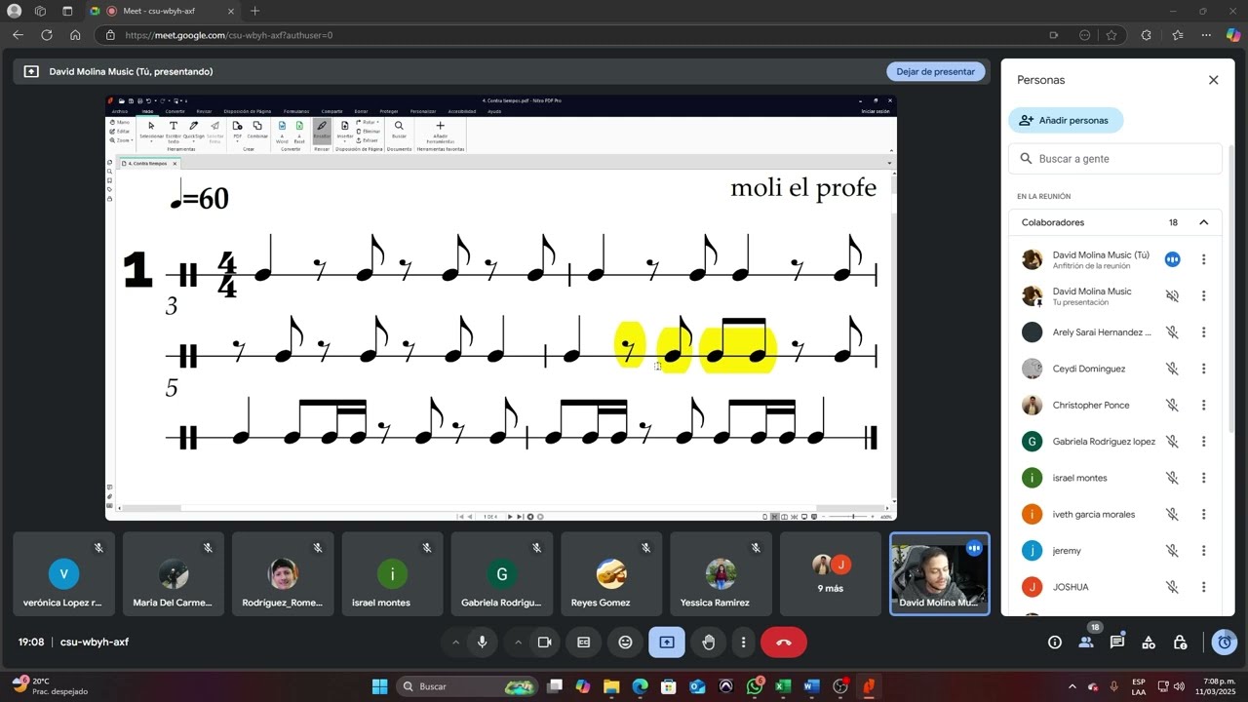Raise hand in the meeting

click(x=709, y=643)
